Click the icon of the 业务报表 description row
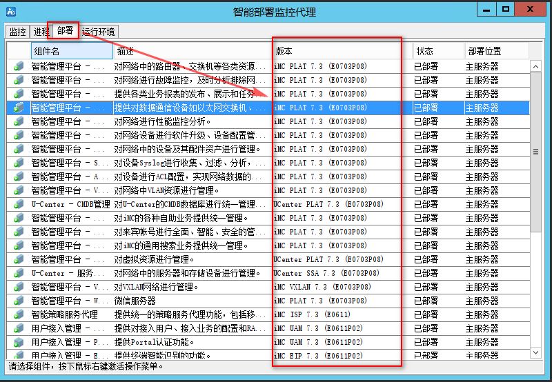The height and width of the screenshot is (382, 552). (x=19, y=94)
